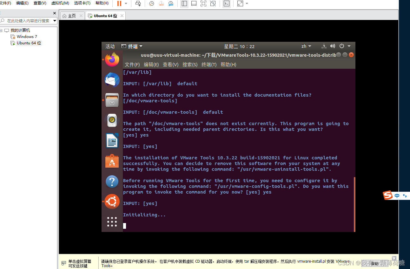Open the library search dropdown arrow
This screenshot has width=410, height=269.
coord(55,21)
